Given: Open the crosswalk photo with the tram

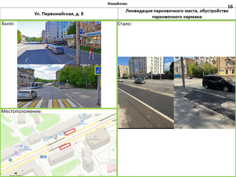Looking at the screenshot, I should pyautogui.click(x=59, y=86).
